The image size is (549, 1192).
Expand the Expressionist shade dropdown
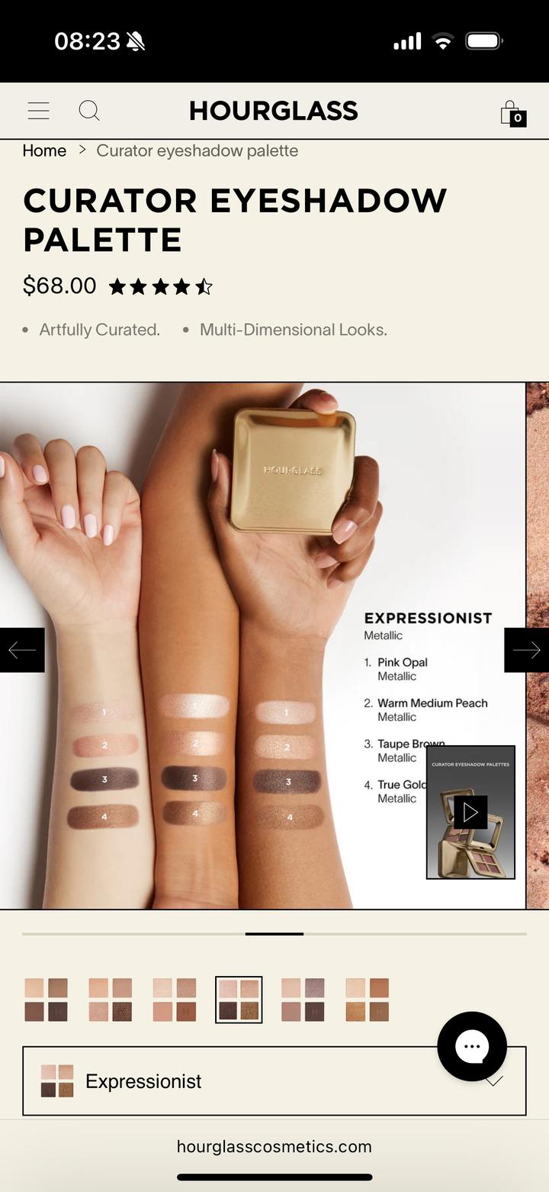click(274, 1081)
